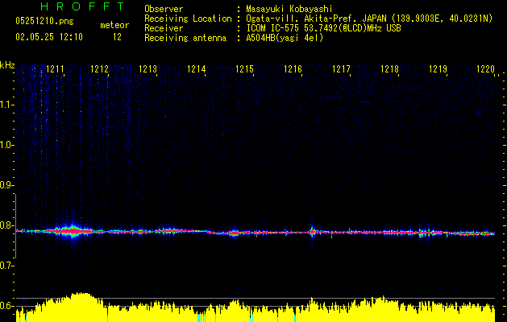Click the HROFFT title text
Screen dimensions: 507x322
coord(82,6)
